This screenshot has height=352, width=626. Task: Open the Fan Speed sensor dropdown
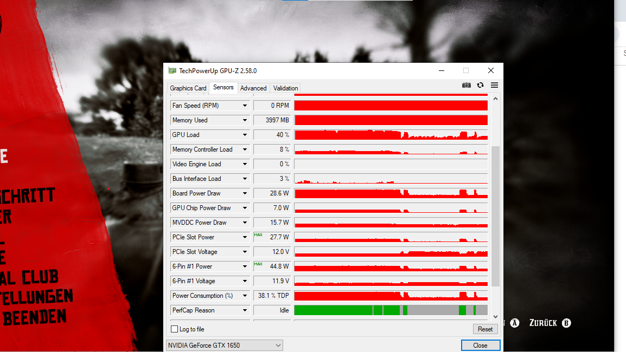point(244,105)
